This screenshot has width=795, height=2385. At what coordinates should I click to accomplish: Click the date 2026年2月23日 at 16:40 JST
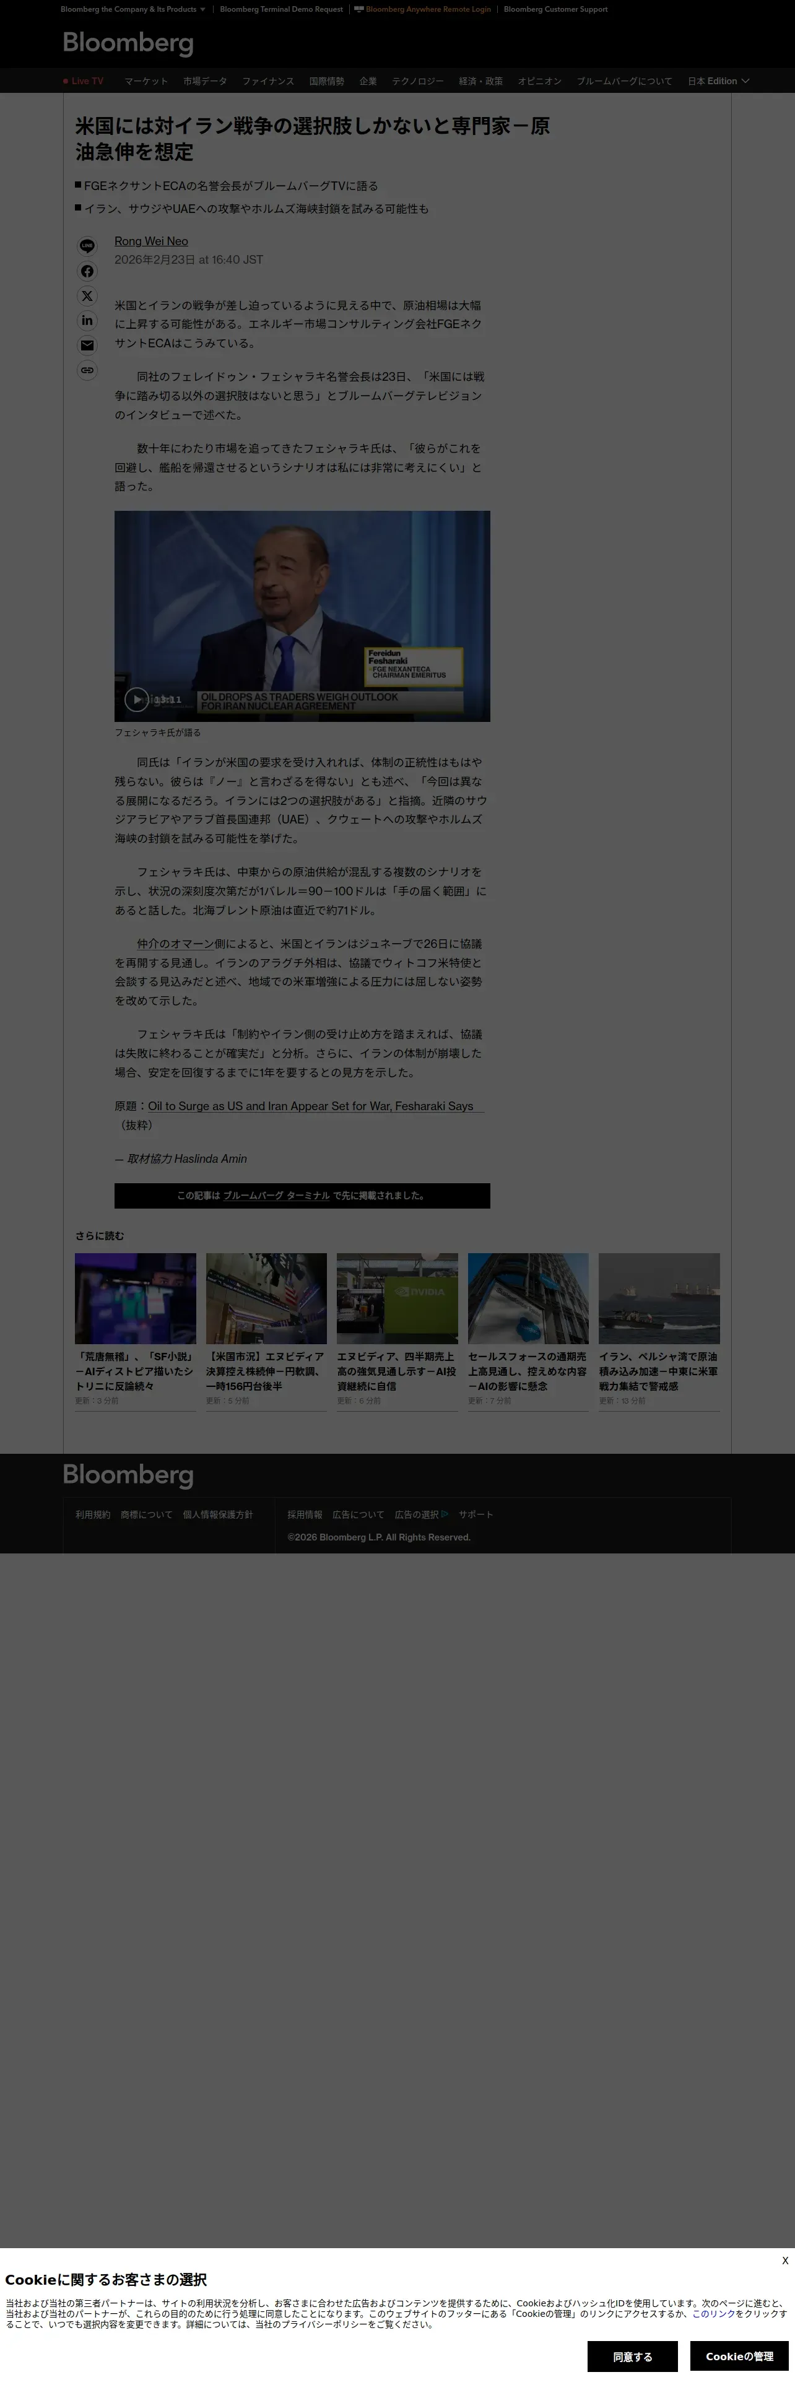189,260
